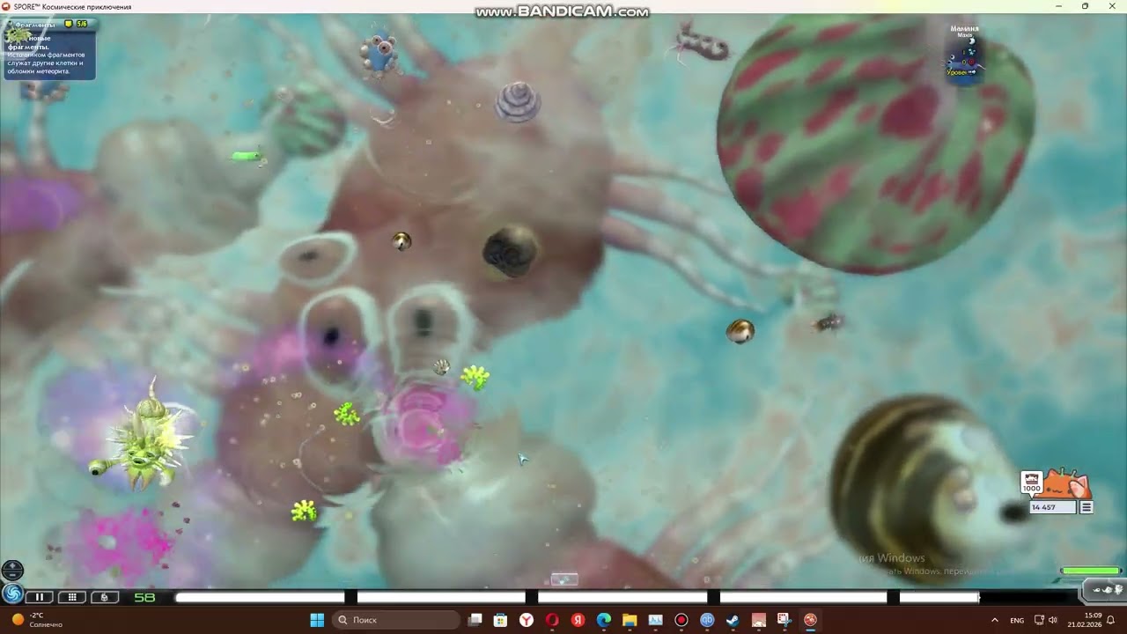Click the third button beside the grid button
This screenshot has height=634, width=1127.
[x=104, y=597]
